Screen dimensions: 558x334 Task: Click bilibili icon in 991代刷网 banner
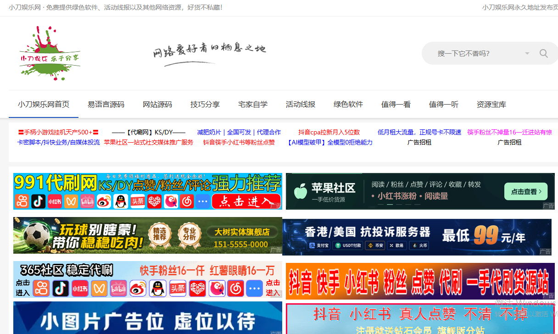pyautogui.click(x=87, y=201)
